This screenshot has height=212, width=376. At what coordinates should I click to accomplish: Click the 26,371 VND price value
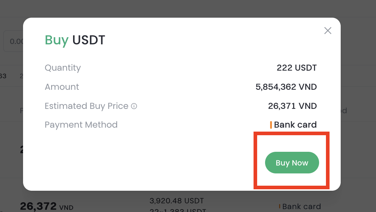coord(292,106)
